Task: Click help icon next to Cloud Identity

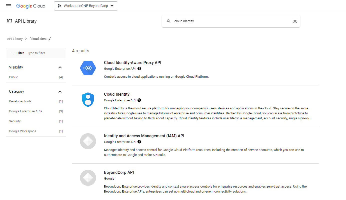Action: point(139,100)
